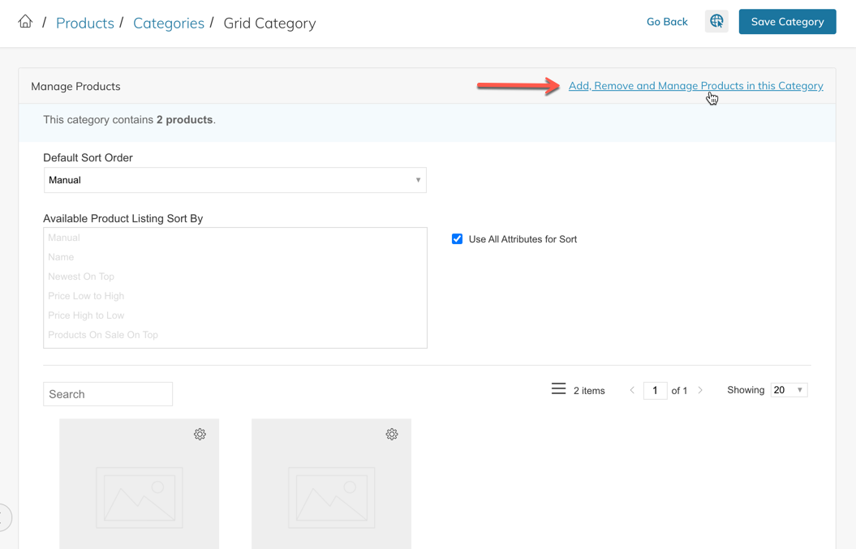Switch to list view via hamburger icon
Image resolution: width=856 pixels, height=549 pixels.
pyautogui.click(x=558, y=388)
